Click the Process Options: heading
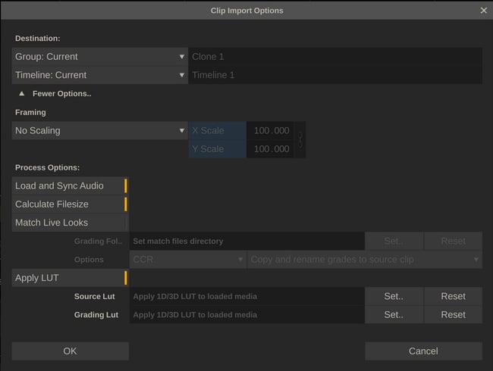The width and height of the screenshot is (493, 371). [48, 167]
